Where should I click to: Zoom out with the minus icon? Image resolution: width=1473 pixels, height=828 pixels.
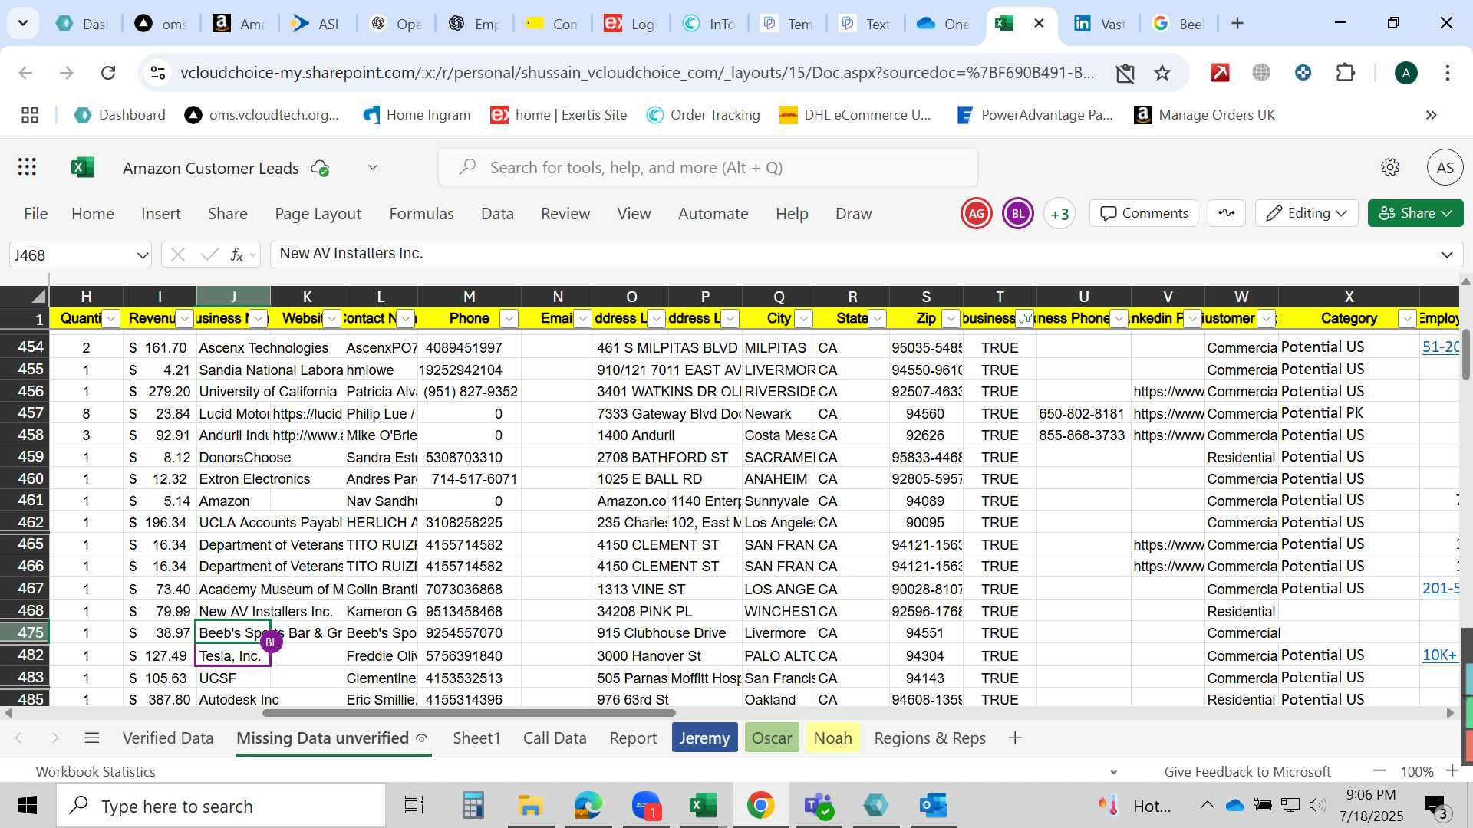click(x=1379, y=771)
